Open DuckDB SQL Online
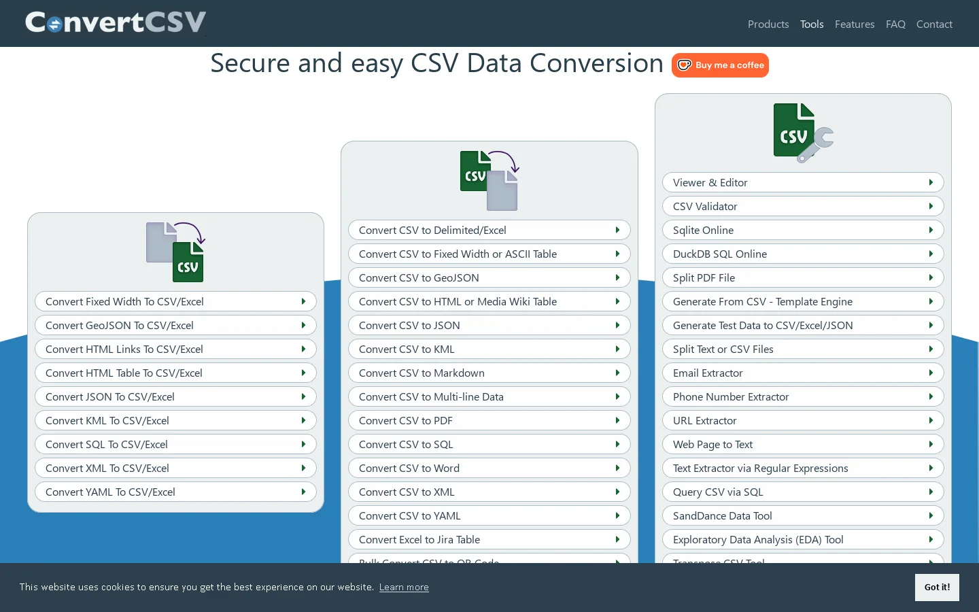Viewport: 979px width, 612px height. (803, 254)
